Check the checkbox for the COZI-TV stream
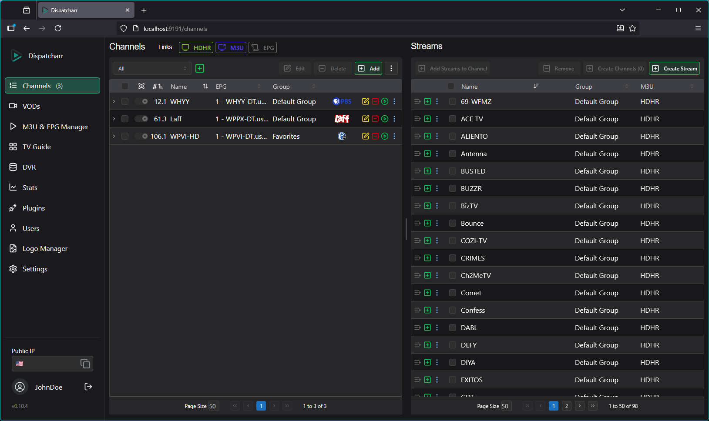This screenshot has height=421, width=709. [x=452, y=240]
